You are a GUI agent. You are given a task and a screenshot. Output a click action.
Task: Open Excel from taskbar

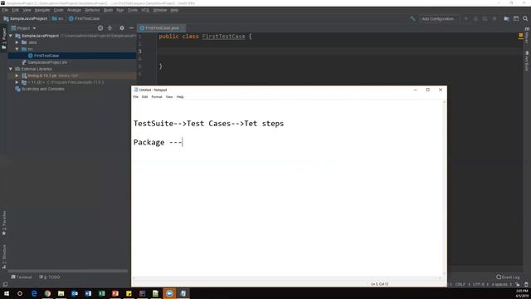click(x=101, y=293)
